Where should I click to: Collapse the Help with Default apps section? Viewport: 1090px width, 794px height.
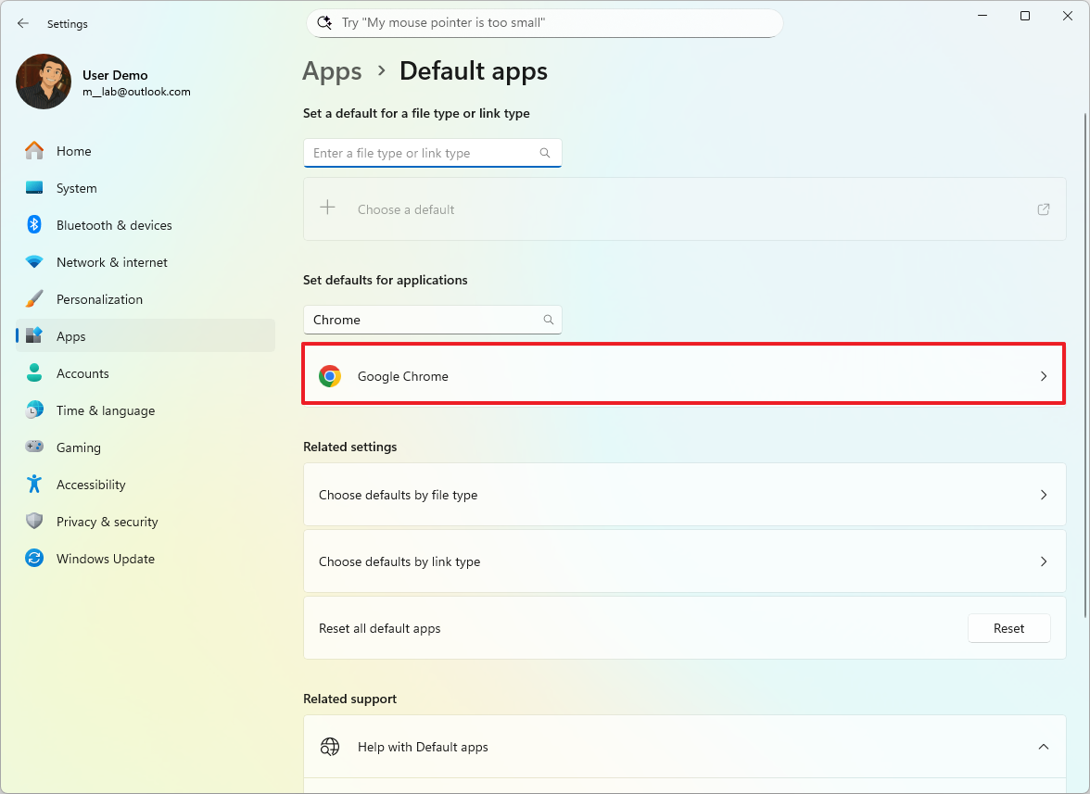coord(1044,746)
